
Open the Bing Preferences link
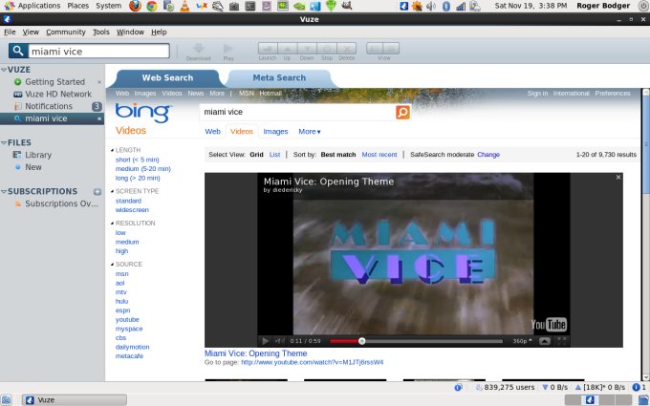point(613,94)
